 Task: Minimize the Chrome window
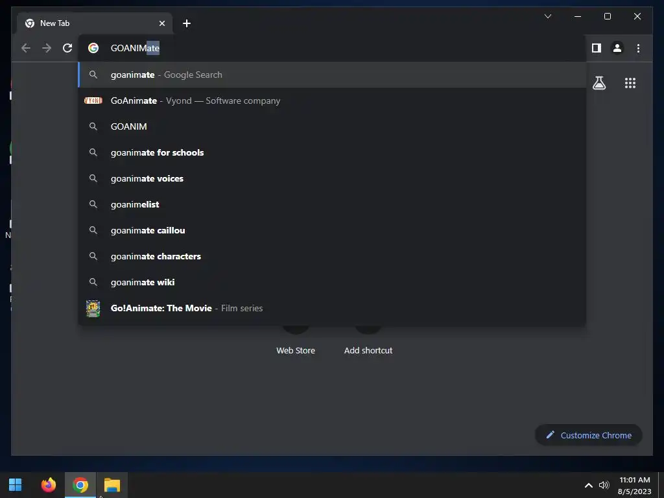pyautogui.click(x=578, y=16)
